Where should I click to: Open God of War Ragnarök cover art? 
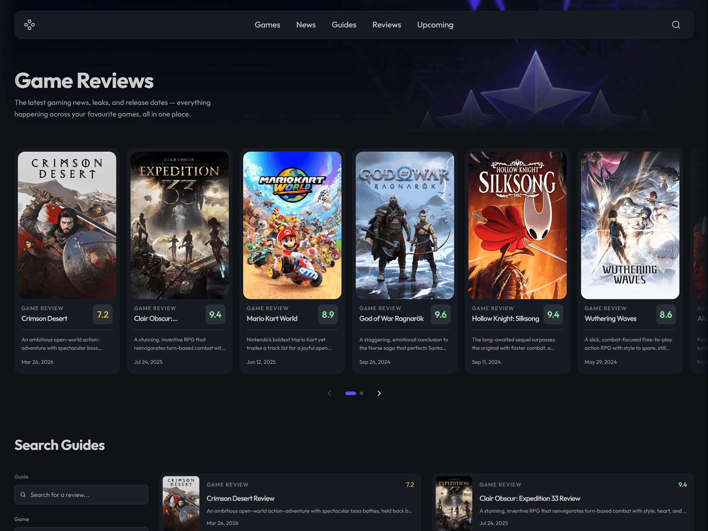pyautogui.click(x=405, y=225)
